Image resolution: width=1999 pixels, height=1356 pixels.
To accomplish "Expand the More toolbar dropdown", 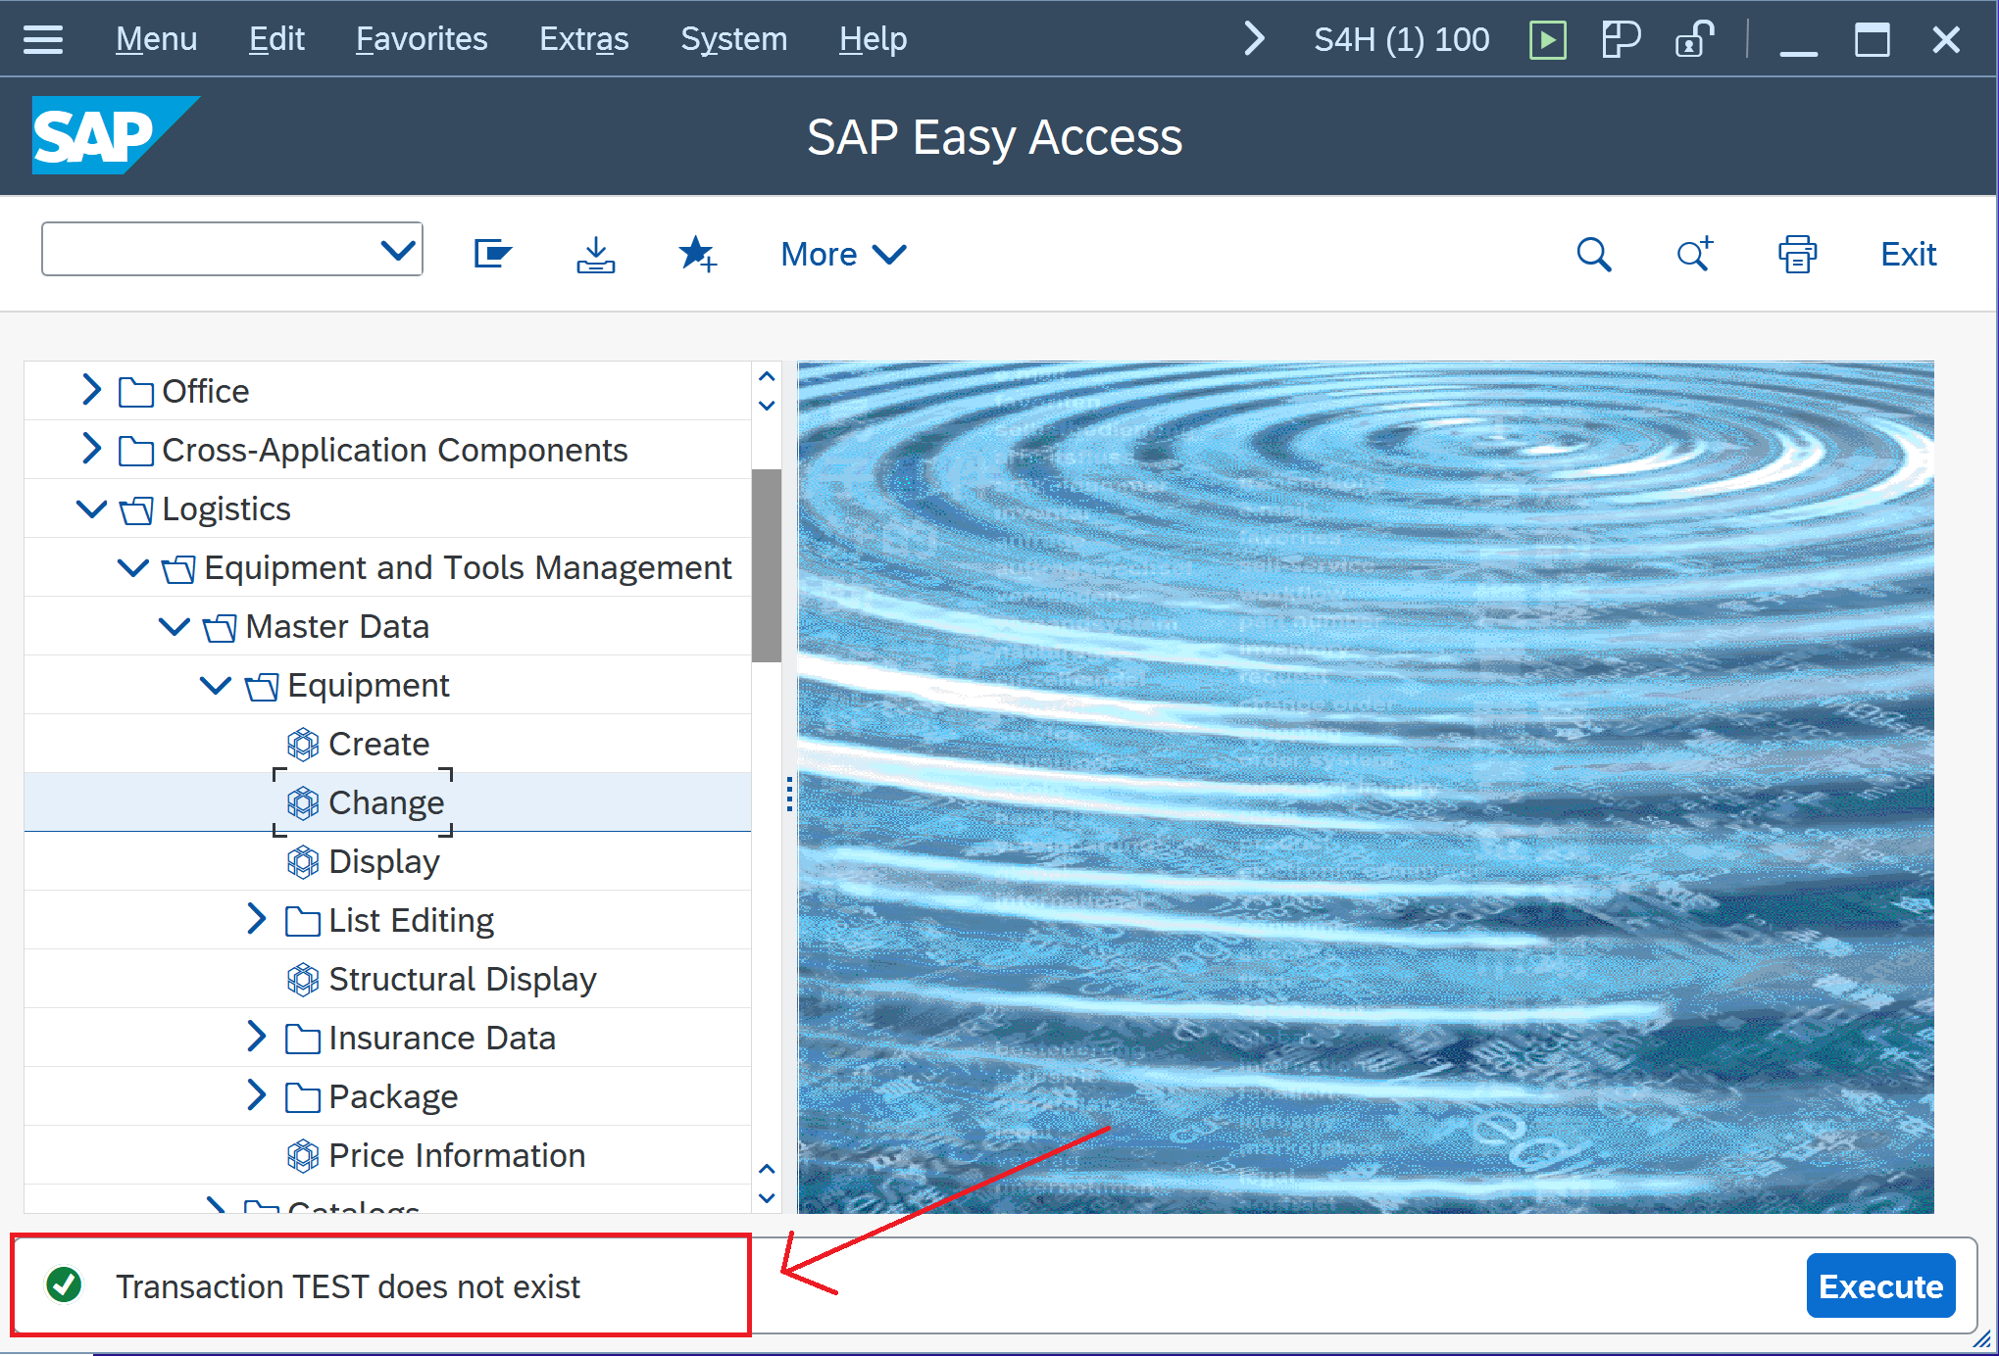I will coord(843,254).
